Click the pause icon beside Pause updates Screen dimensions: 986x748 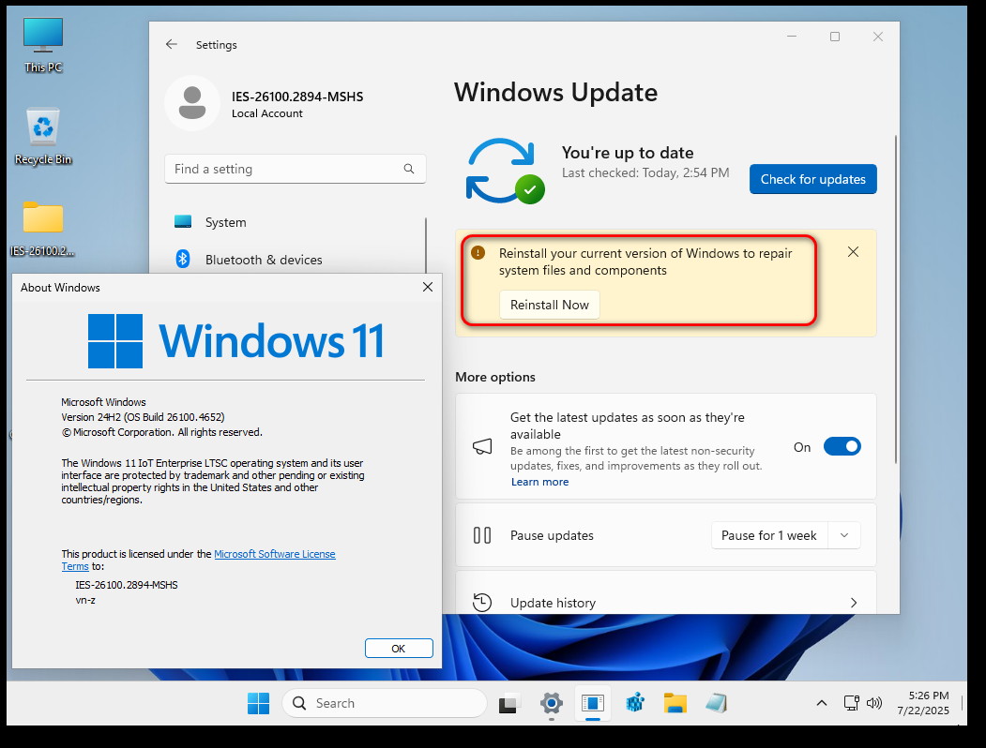[x=482, y=536]
